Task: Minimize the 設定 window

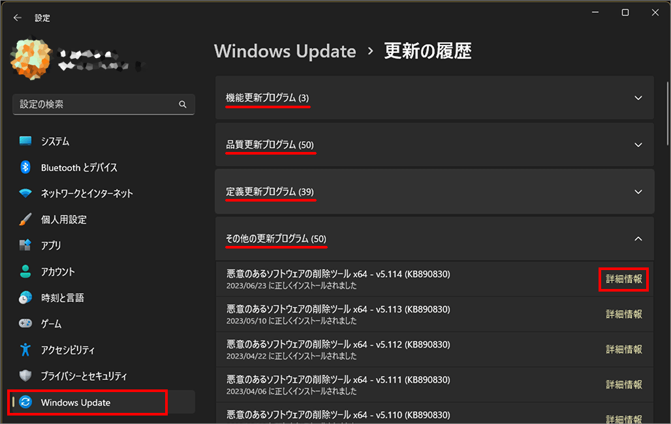Action: coord(595,12)
